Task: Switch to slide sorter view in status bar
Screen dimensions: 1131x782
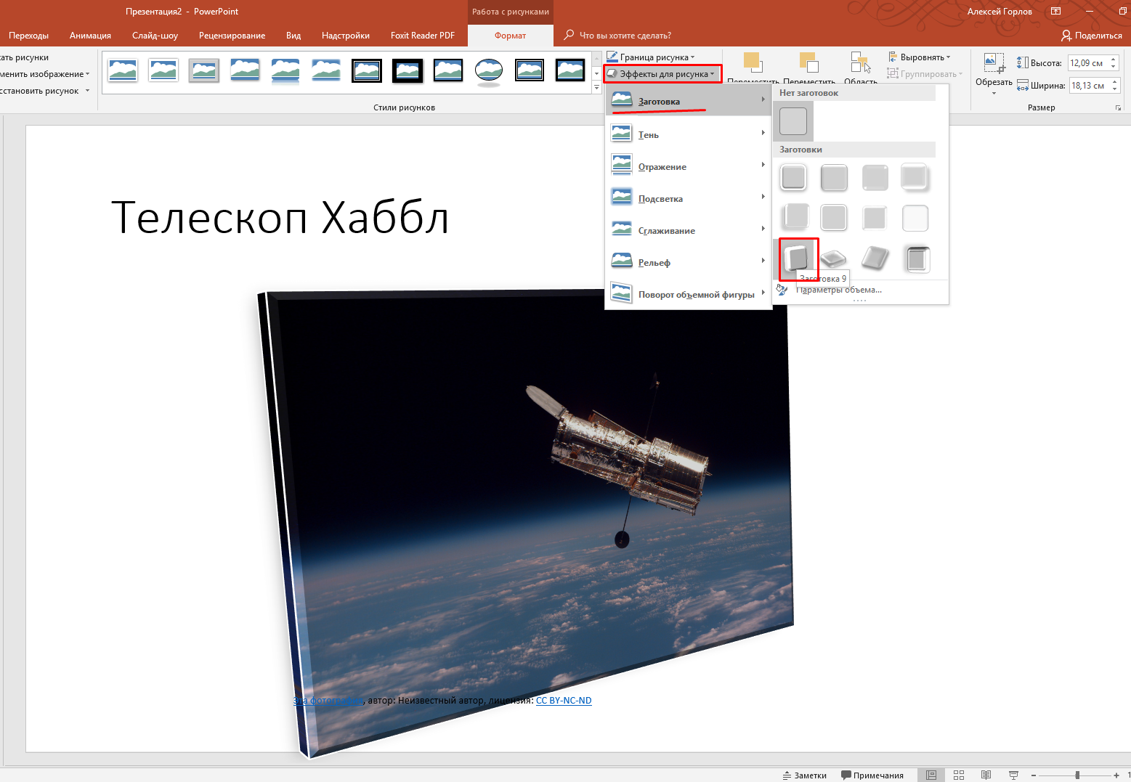Action: click(x=959, y=775)
